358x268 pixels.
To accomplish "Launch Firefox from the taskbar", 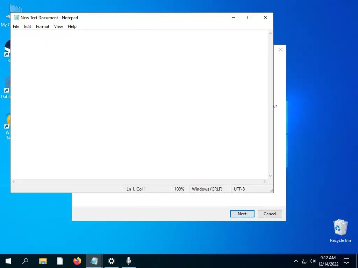I will click(77, 261).
